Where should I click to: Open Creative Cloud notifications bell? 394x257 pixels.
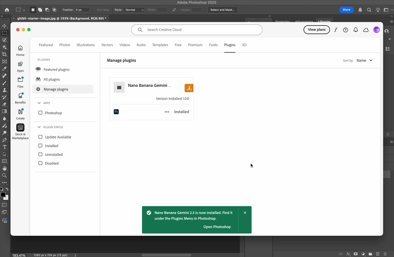click(356, 30)
